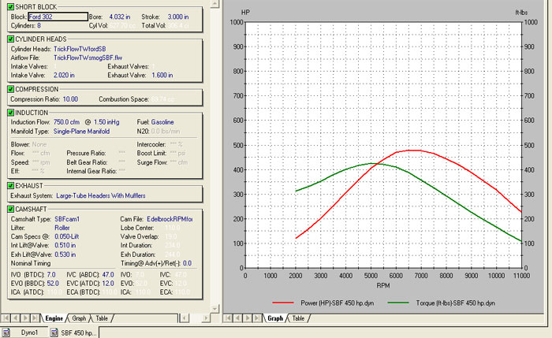Toggle the COMPRESSION category checkbox
Viewport: 552px width, 338px height.
click(9, 89)
